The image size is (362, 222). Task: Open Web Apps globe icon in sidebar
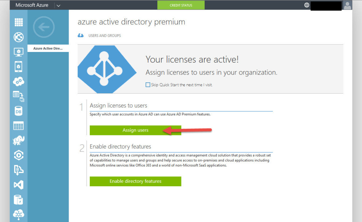tap(18, 37)
